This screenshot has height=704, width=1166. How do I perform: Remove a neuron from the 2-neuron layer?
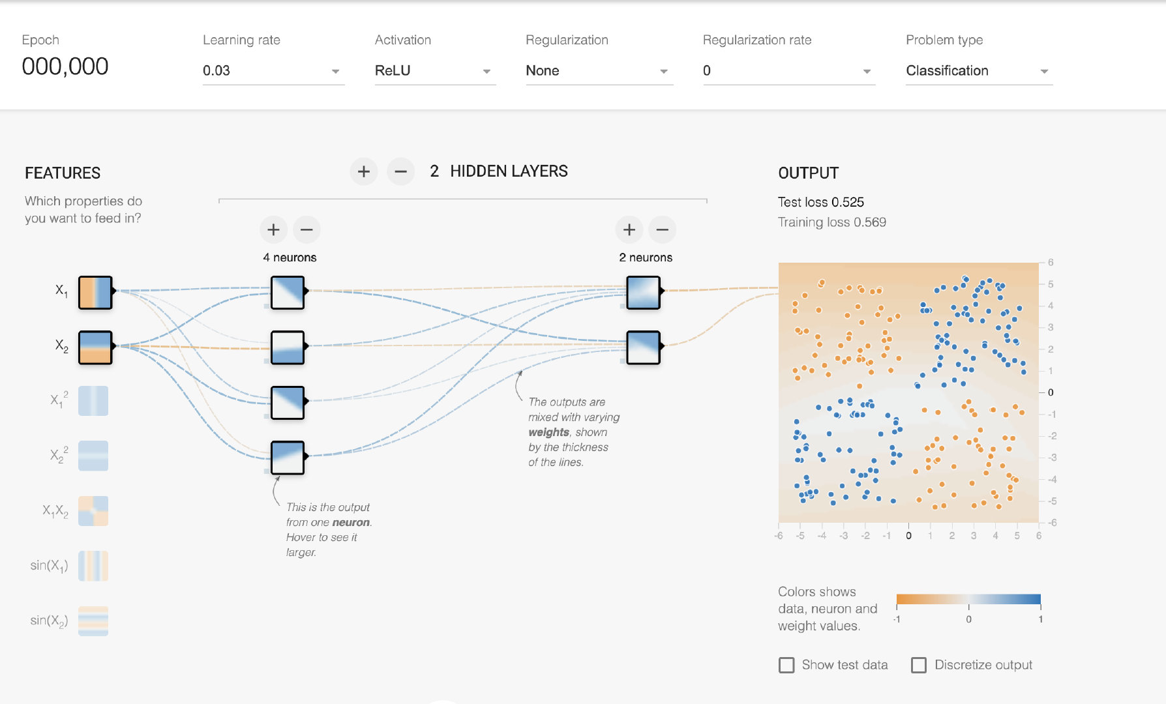pos(663,229)
